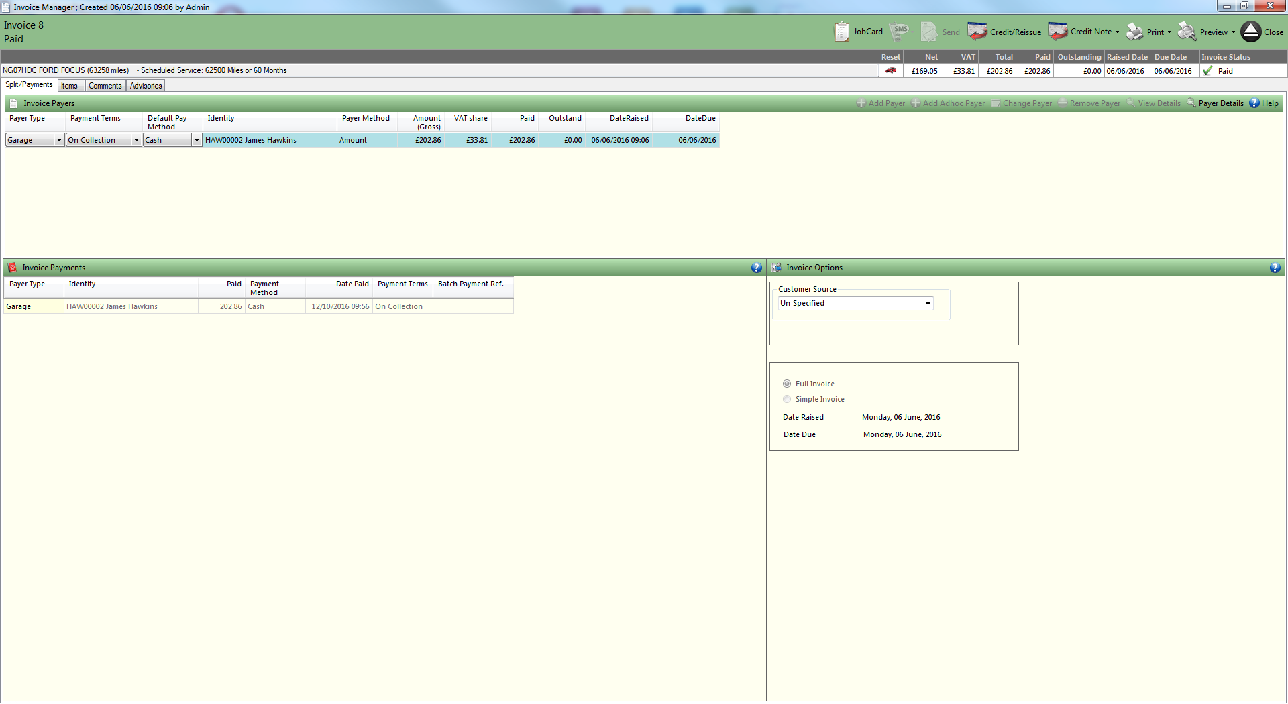Click the Invoice Payments red icon
The image size is (1288, 704).
point(12,268)
